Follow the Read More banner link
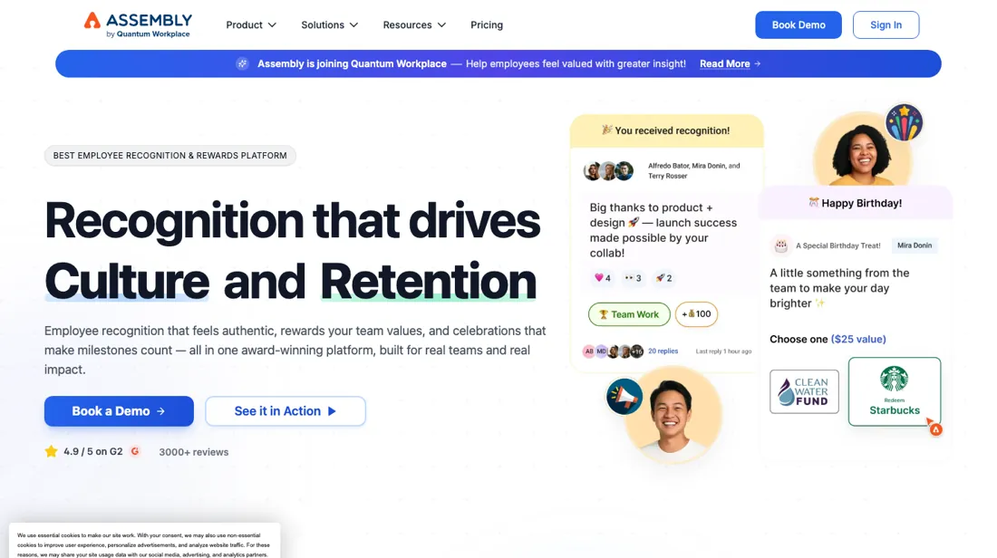Viewport: 997px width, 558px height. pos(730,63)
